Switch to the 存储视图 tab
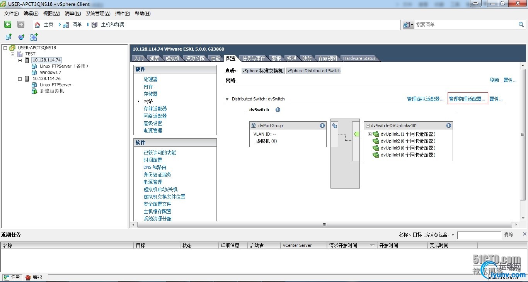 [327, 58]
